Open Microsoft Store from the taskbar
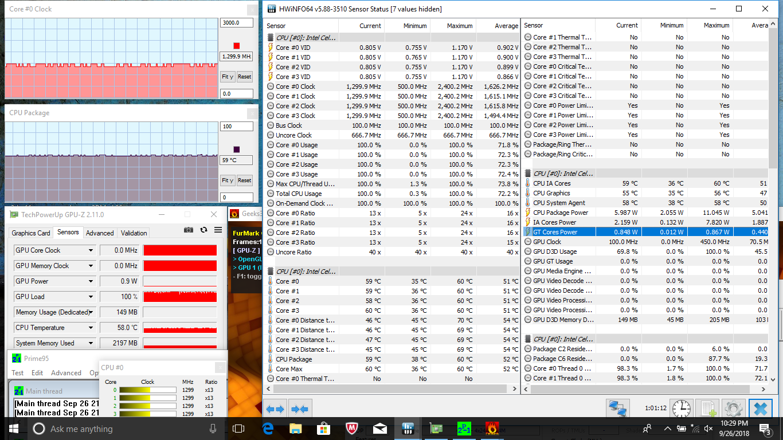783x440 pixels. click(324, 429)
